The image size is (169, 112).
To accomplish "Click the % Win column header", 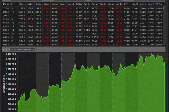I will tap(79, 4).
